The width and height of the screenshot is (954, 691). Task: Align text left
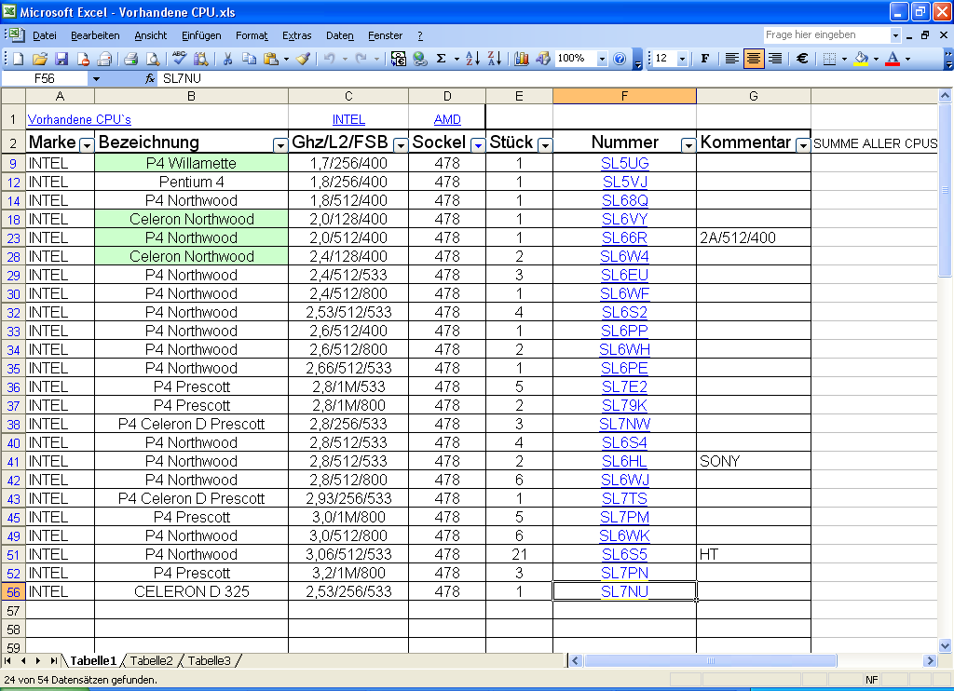(x=732, y=59)
